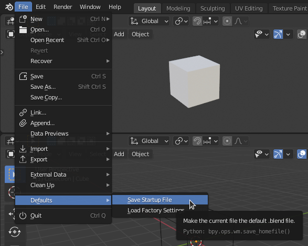Toggle proportional editing in top viewport
Image resolution: width=308 pixels, height=246 pixels.
[x=227, y=21]
